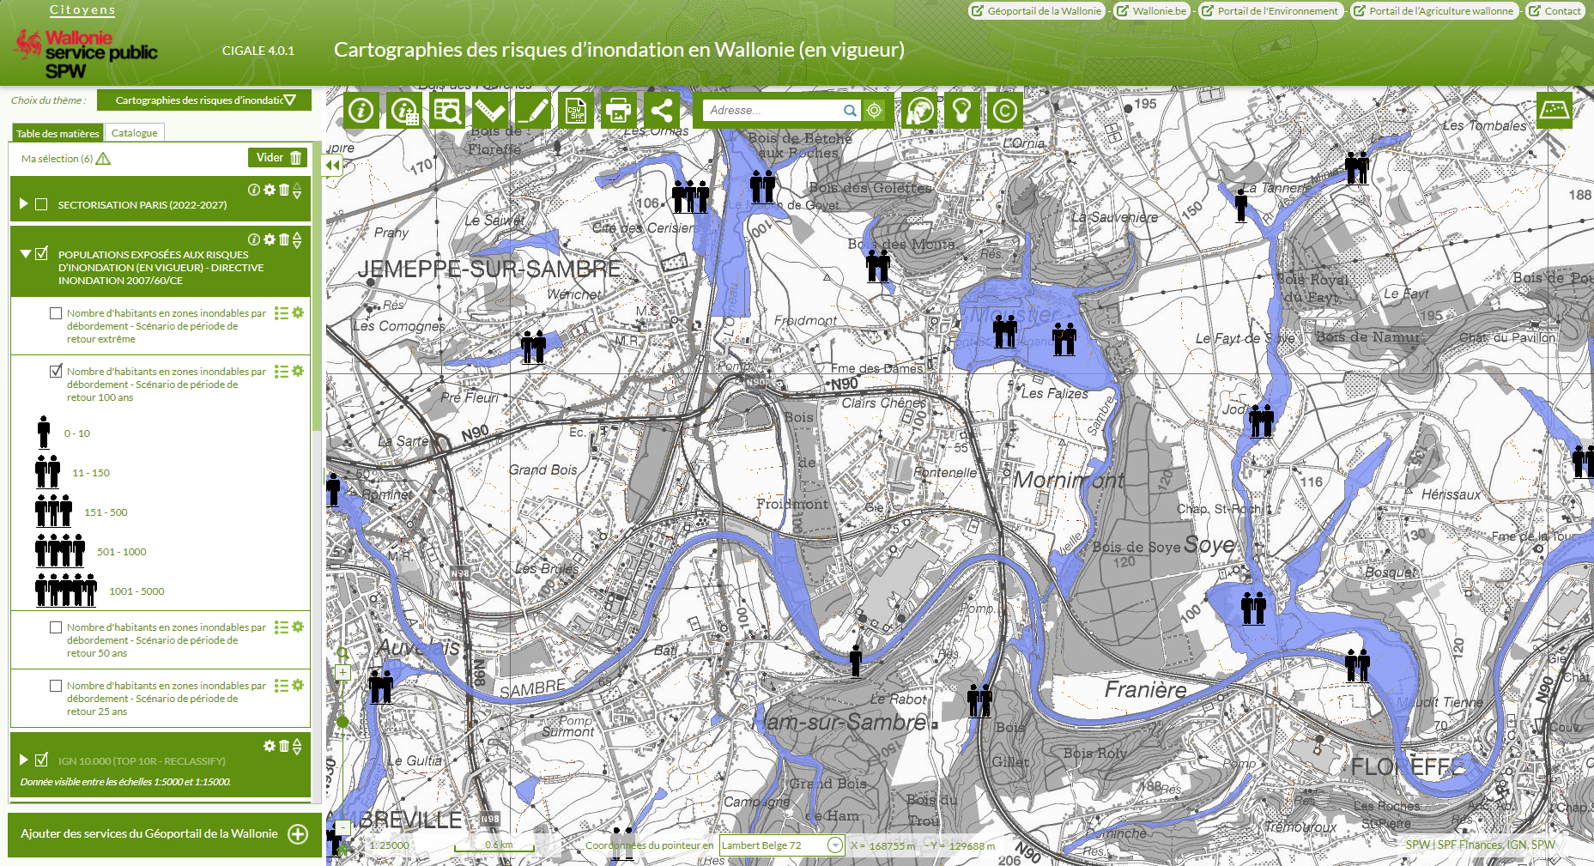Image resolution: width=1594 pixels, height=866 pixels.
Task: Open the Lambert Belge 72 coordinate dropdown
Action: point(782,845)
